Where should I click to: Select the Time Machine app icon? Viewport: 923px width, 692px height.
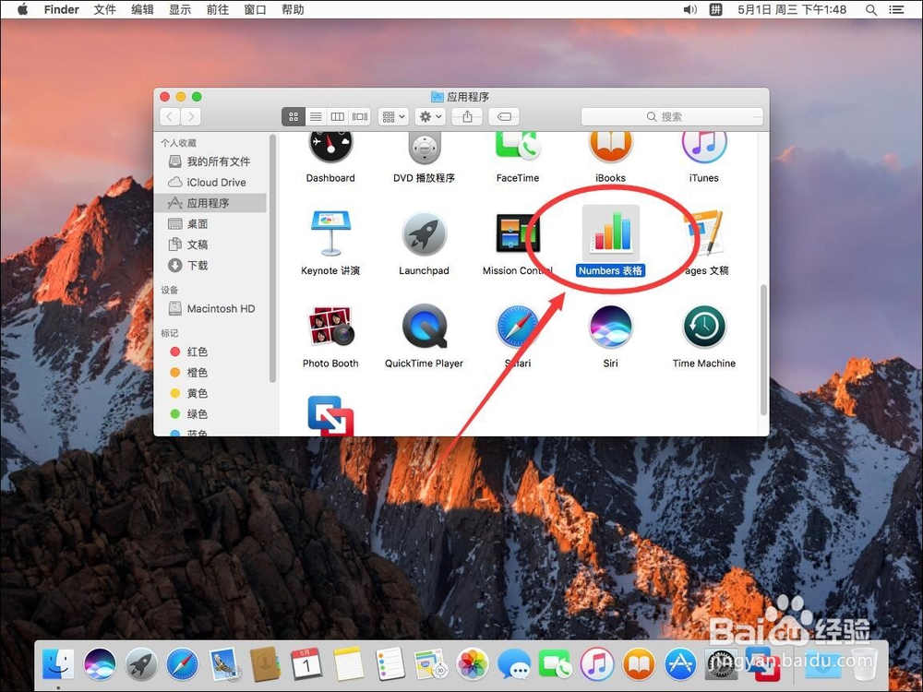(704, 327)
